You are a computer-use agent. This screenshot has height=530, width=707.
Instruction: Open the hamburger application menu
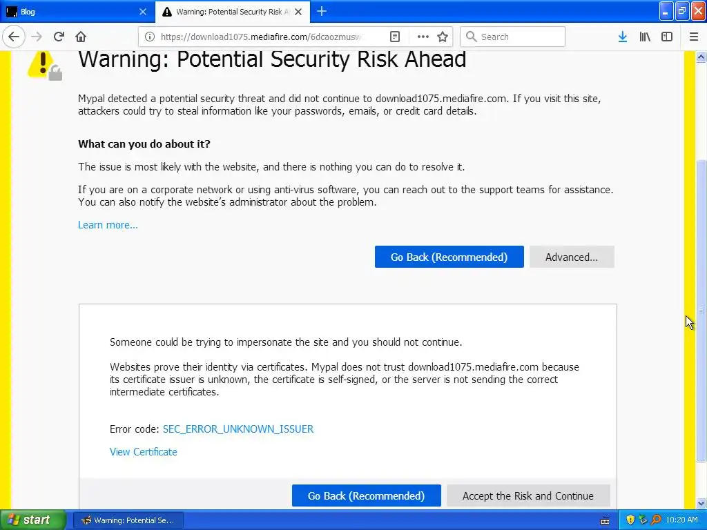click(x=694, y=37)
